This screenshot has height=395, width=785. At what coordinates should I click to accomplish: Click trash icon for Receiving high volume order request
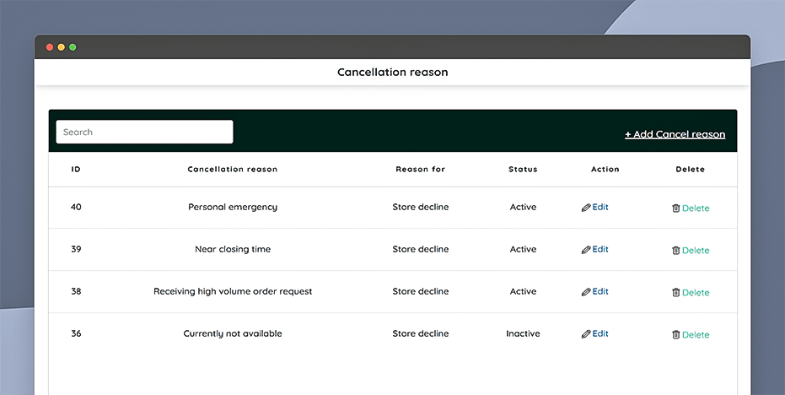click(676, 292)
